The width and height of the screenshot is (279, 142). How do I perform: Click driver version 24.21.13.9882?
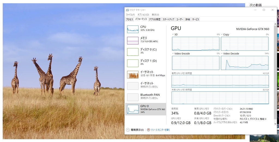246,109
